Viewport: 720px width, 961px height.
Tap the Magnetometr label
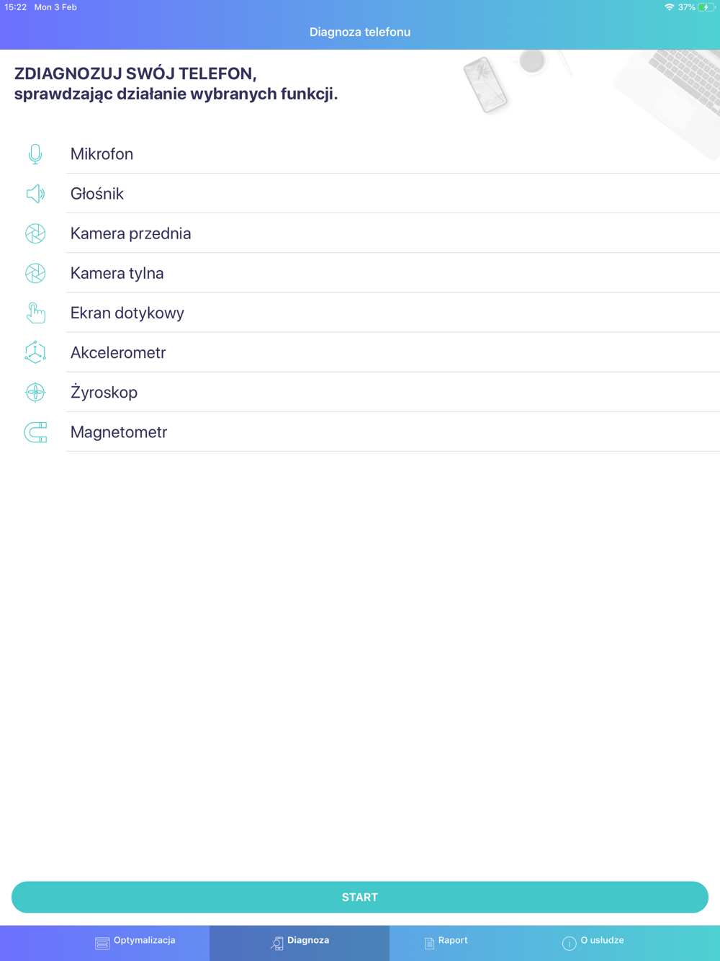(x=119, y=432)
